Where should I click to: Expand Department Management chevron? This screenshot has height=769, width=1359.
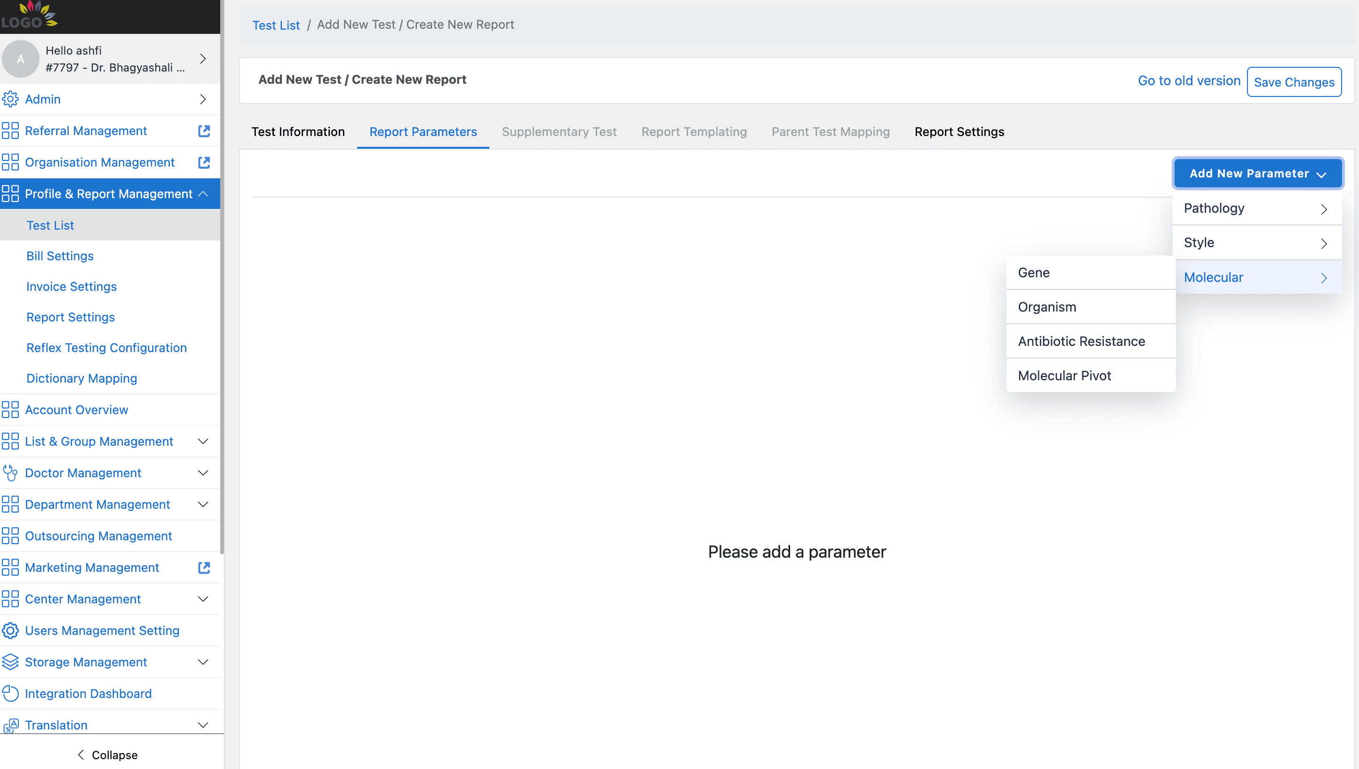point(203,505)
